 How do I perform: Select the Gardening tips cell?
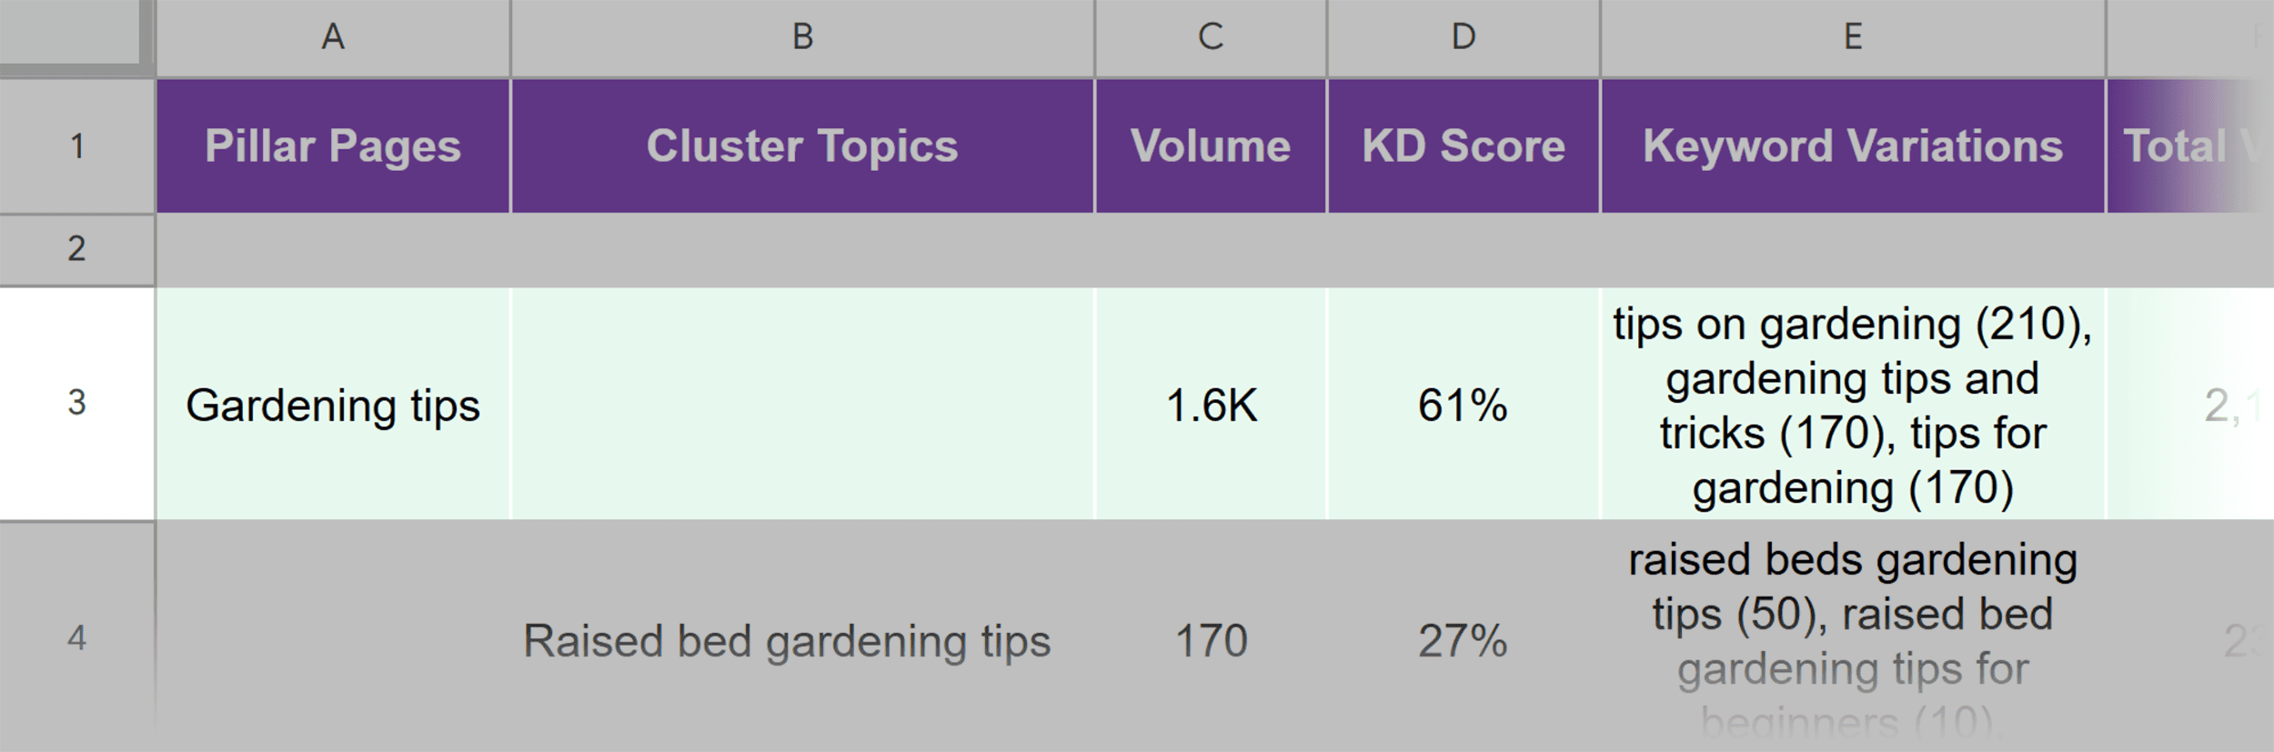pos(334,406)
